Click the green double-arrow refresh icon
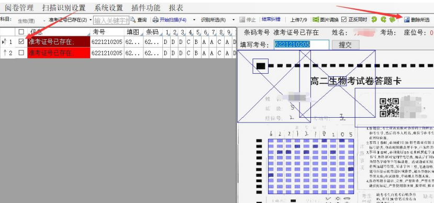434x203 pixels. [x=392, y=19]
